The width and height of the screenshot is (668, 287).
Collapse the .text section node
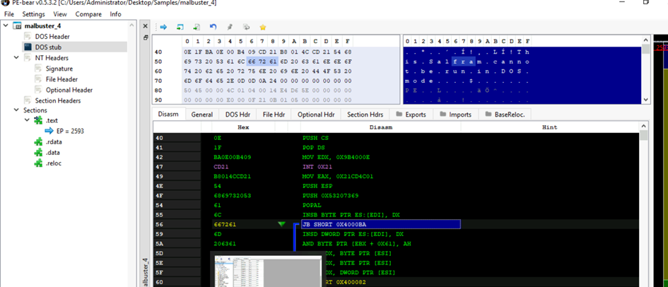28,120
